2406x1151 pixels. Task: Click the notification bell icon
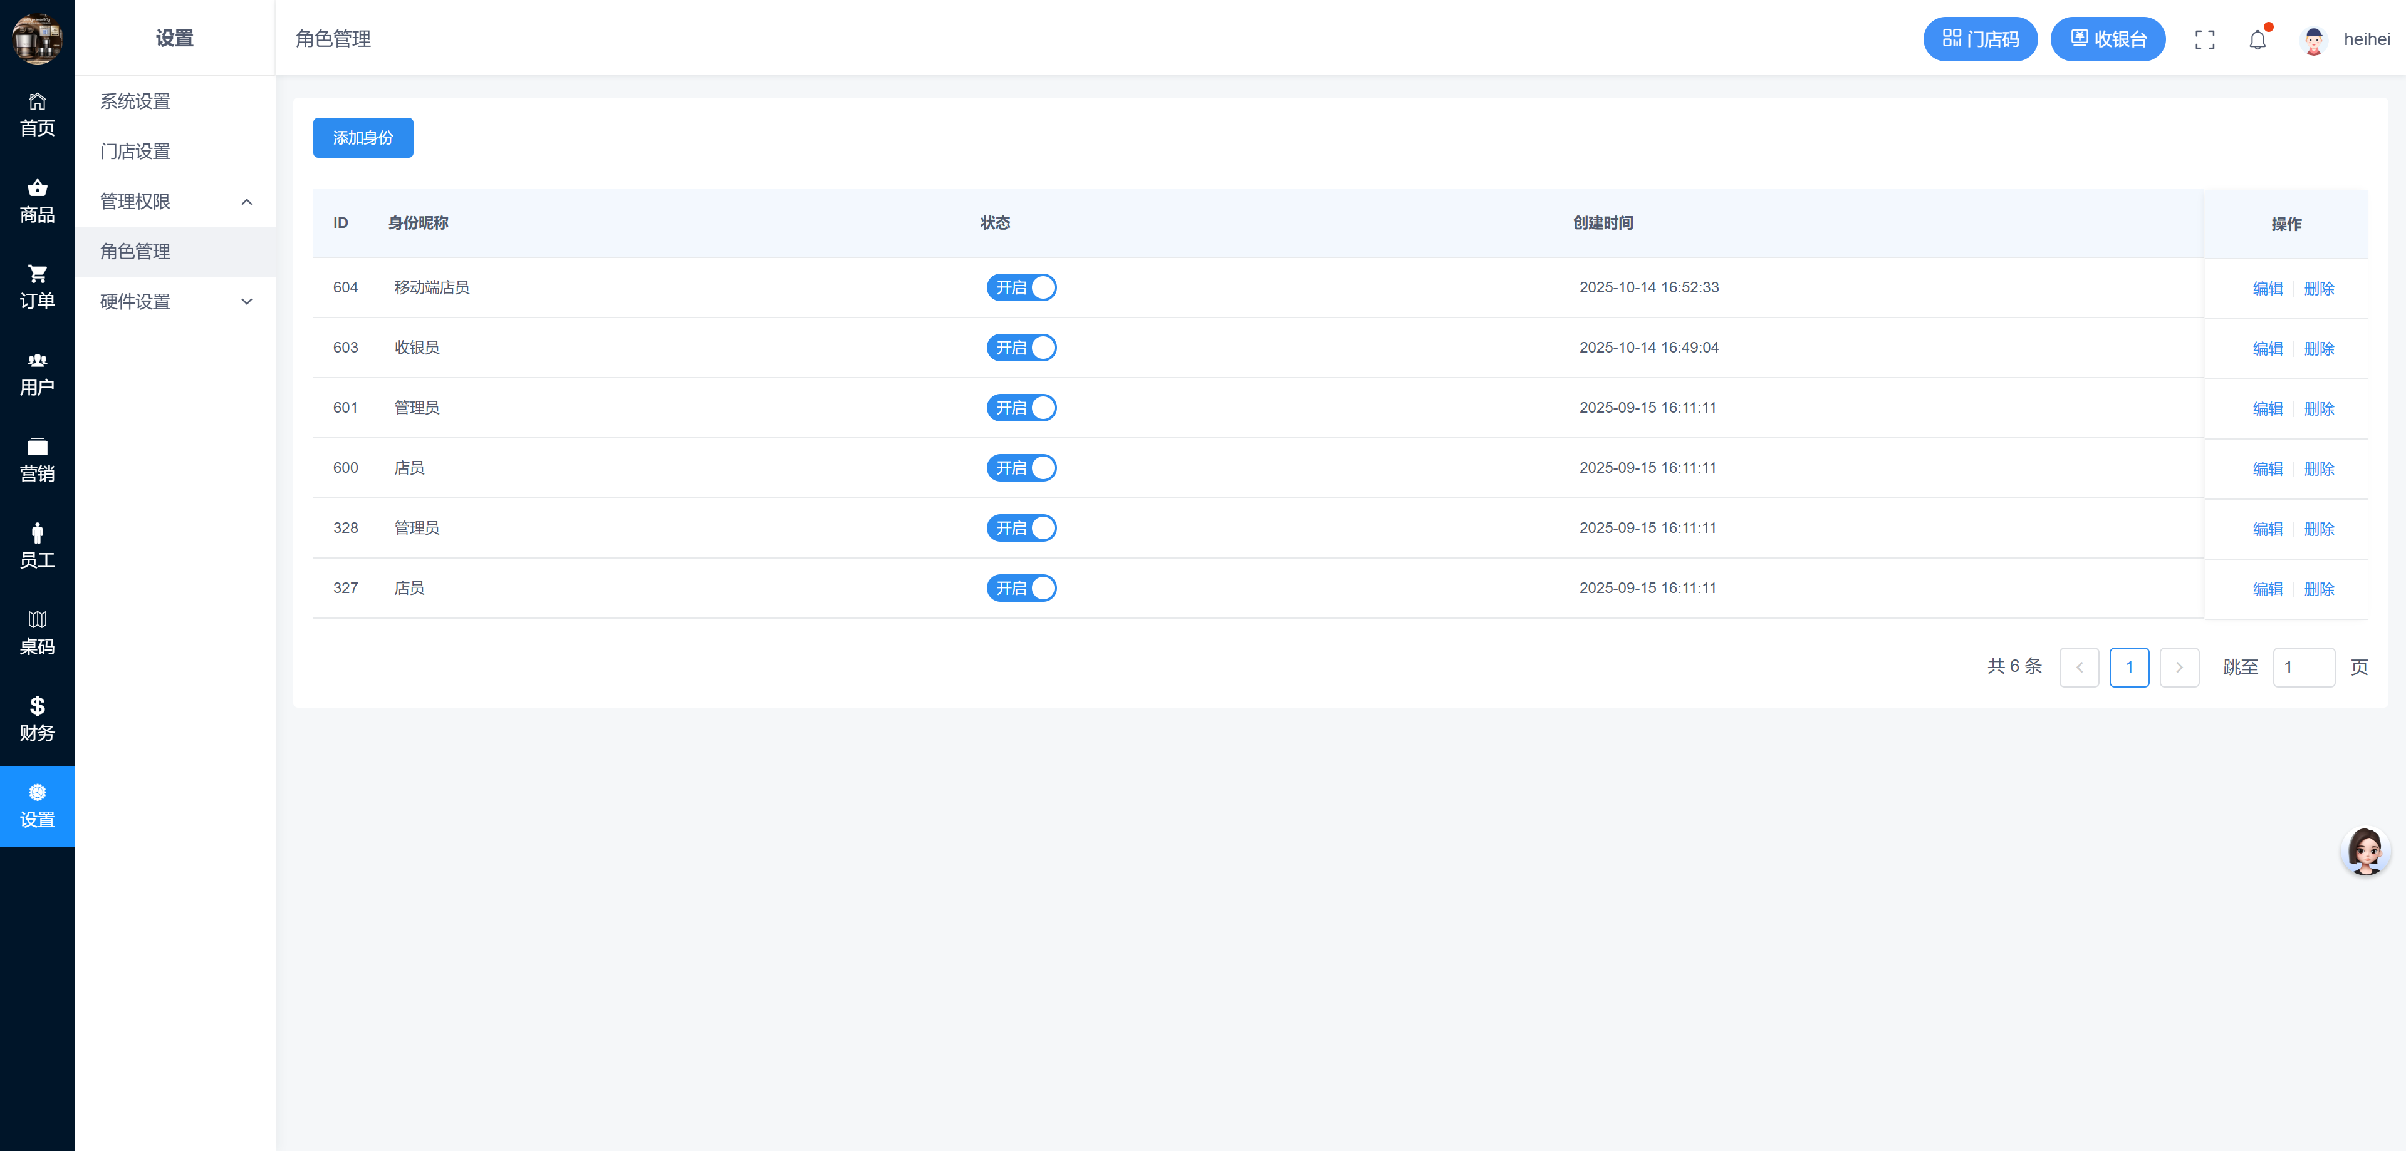pos(2256,39)
